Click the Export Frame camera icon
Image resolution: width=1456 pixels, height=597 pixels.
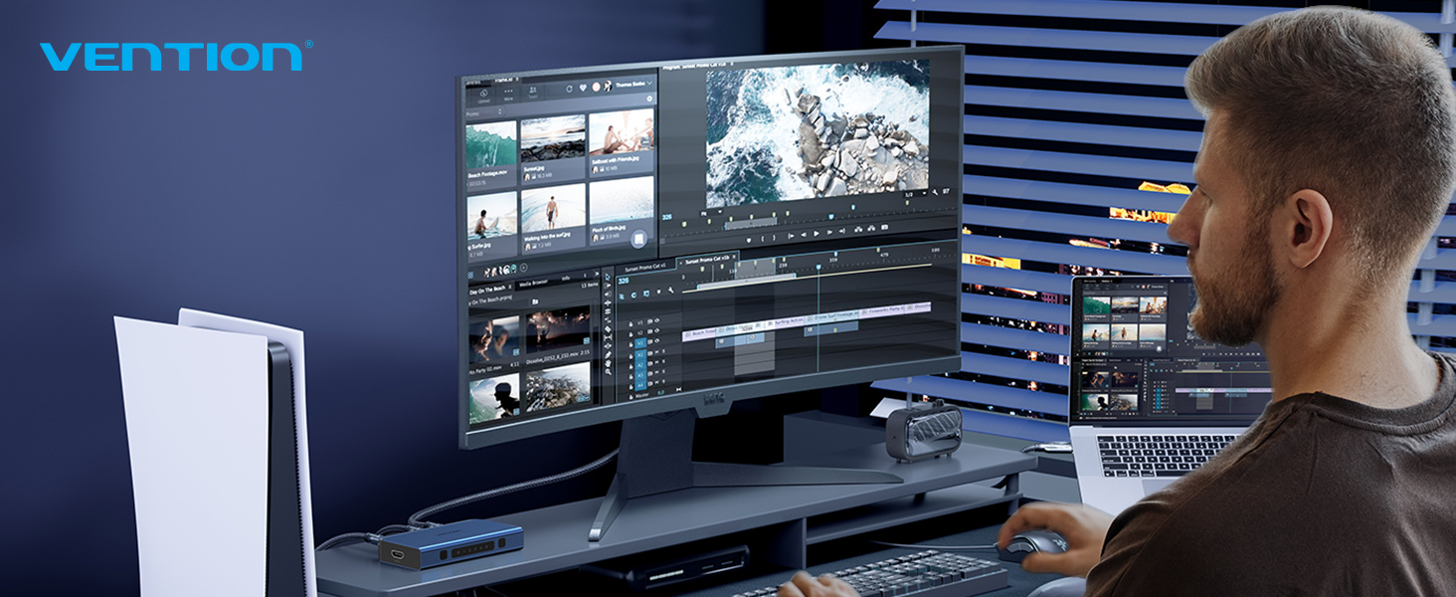885,227
